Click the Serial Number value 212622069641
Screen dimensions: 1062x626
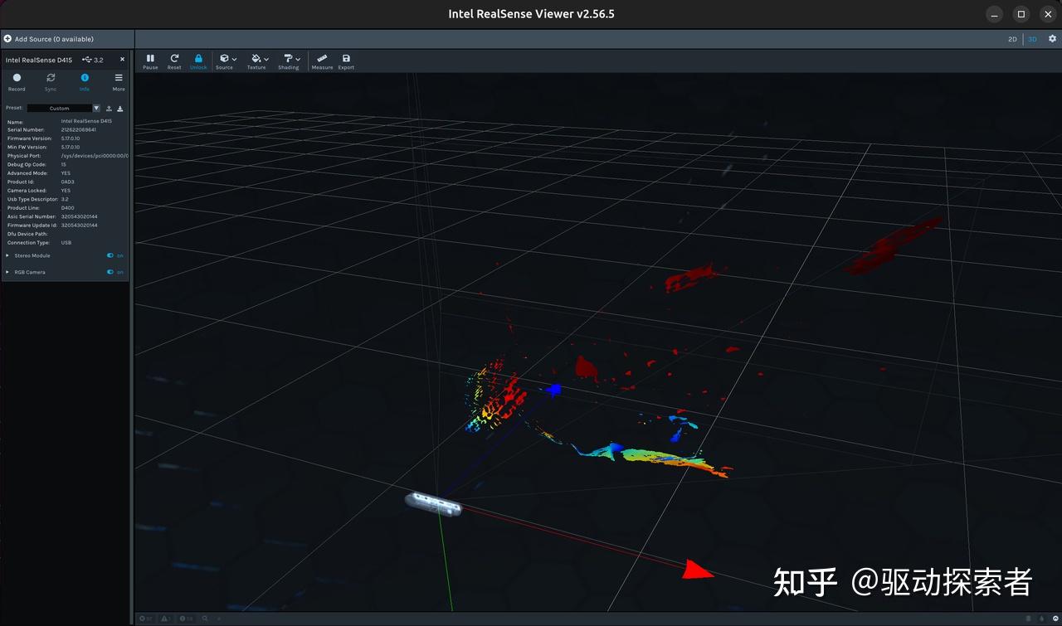click(79, 130)
